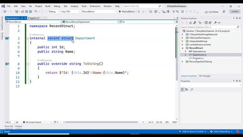Viewport: 243px width, 137px height.
Task: Click margin indicator icon beside line 8
Action: point(7,64)
